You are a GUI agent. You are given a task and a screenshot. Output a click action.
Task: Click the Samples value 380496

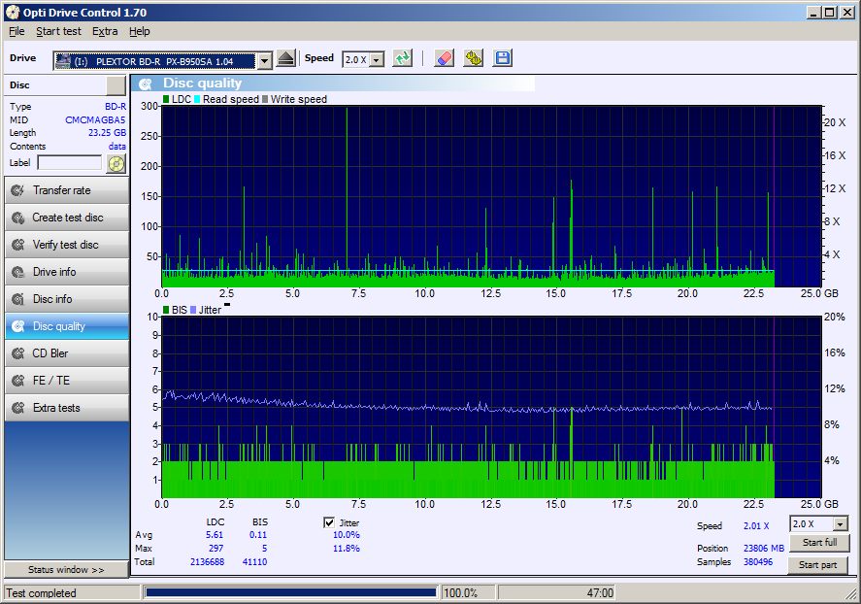(x=758, y=562)
